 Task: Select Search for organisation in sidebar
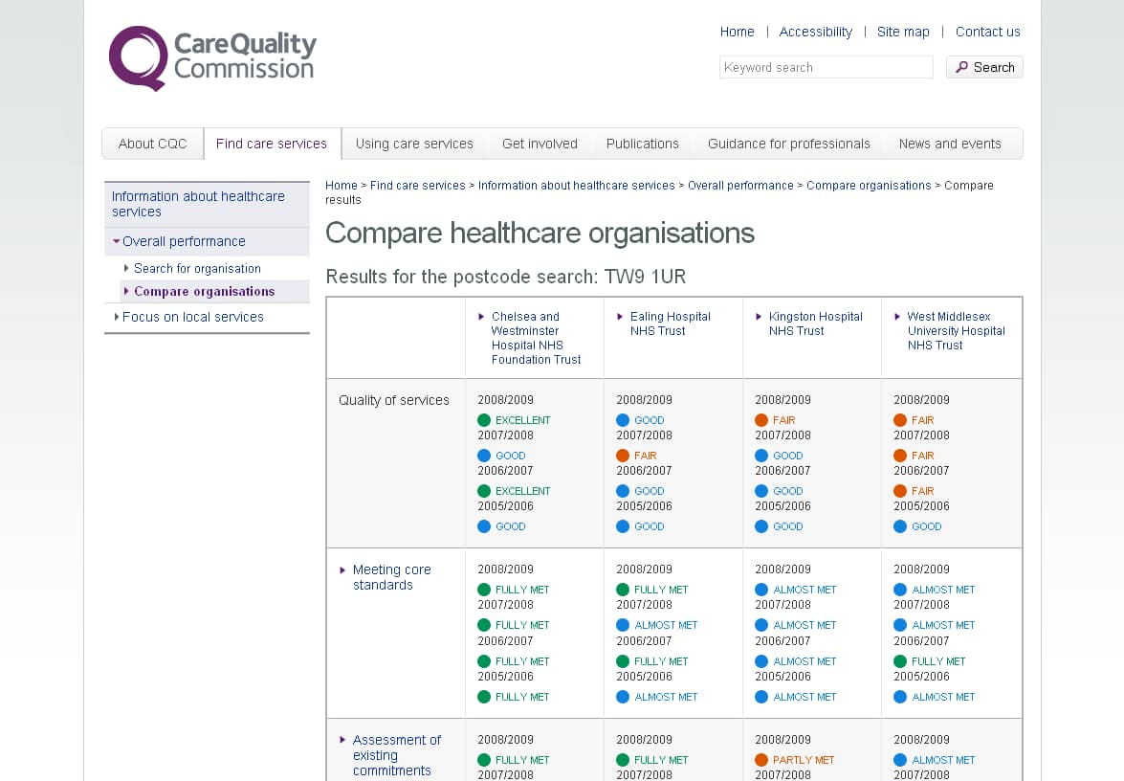[x=197, y=269]
